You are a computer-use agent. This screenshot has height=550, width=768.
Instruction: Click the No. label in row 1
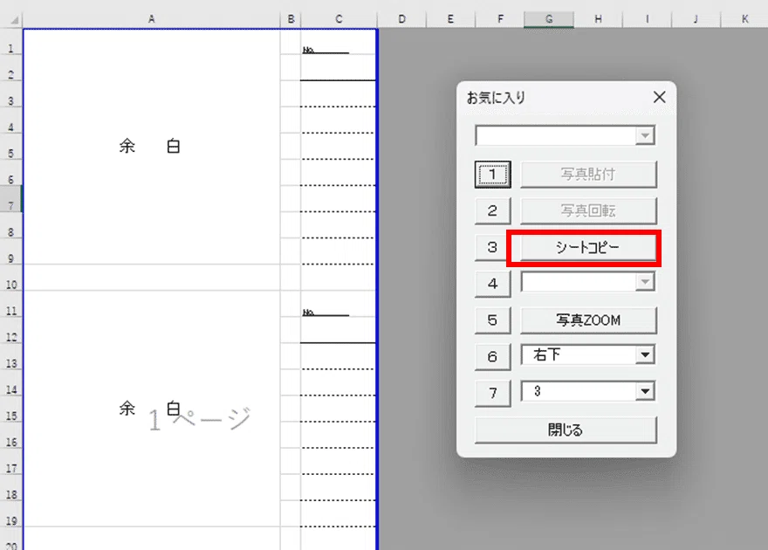click(x=309, y=50)
